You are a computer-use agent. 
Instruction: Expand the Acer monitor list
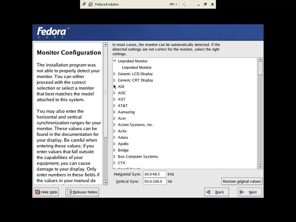pyautogui.click(x=114, y=118)
